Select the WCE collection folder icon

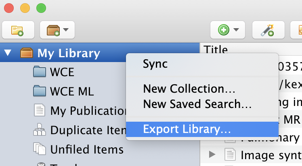(x=40, y=72)
